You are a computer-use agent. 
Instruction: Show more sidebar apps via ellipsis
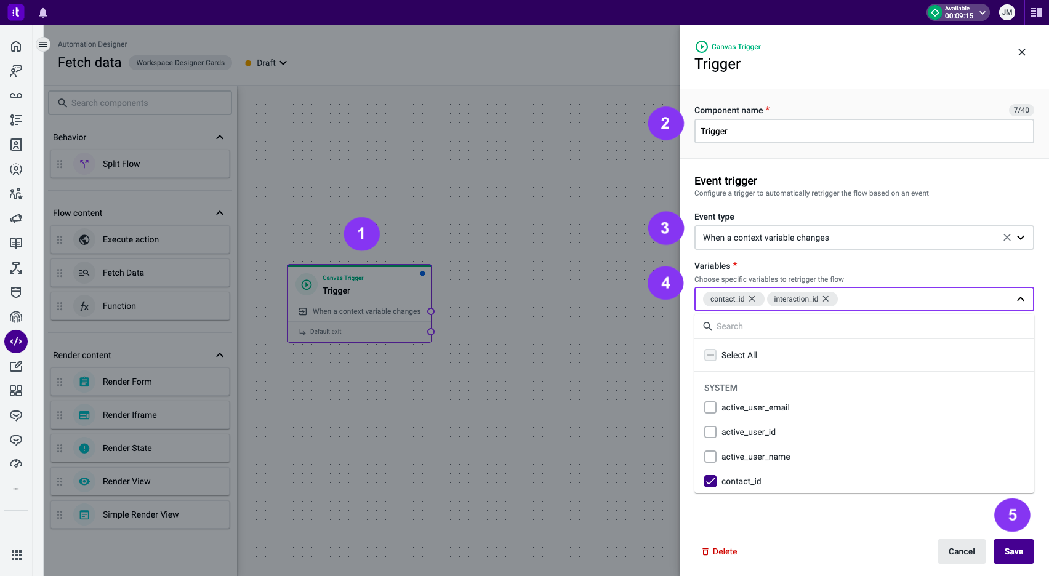16,489
